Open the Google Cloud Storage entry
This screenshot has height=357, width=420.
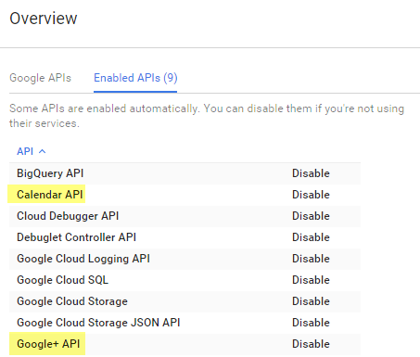point(72,301)
